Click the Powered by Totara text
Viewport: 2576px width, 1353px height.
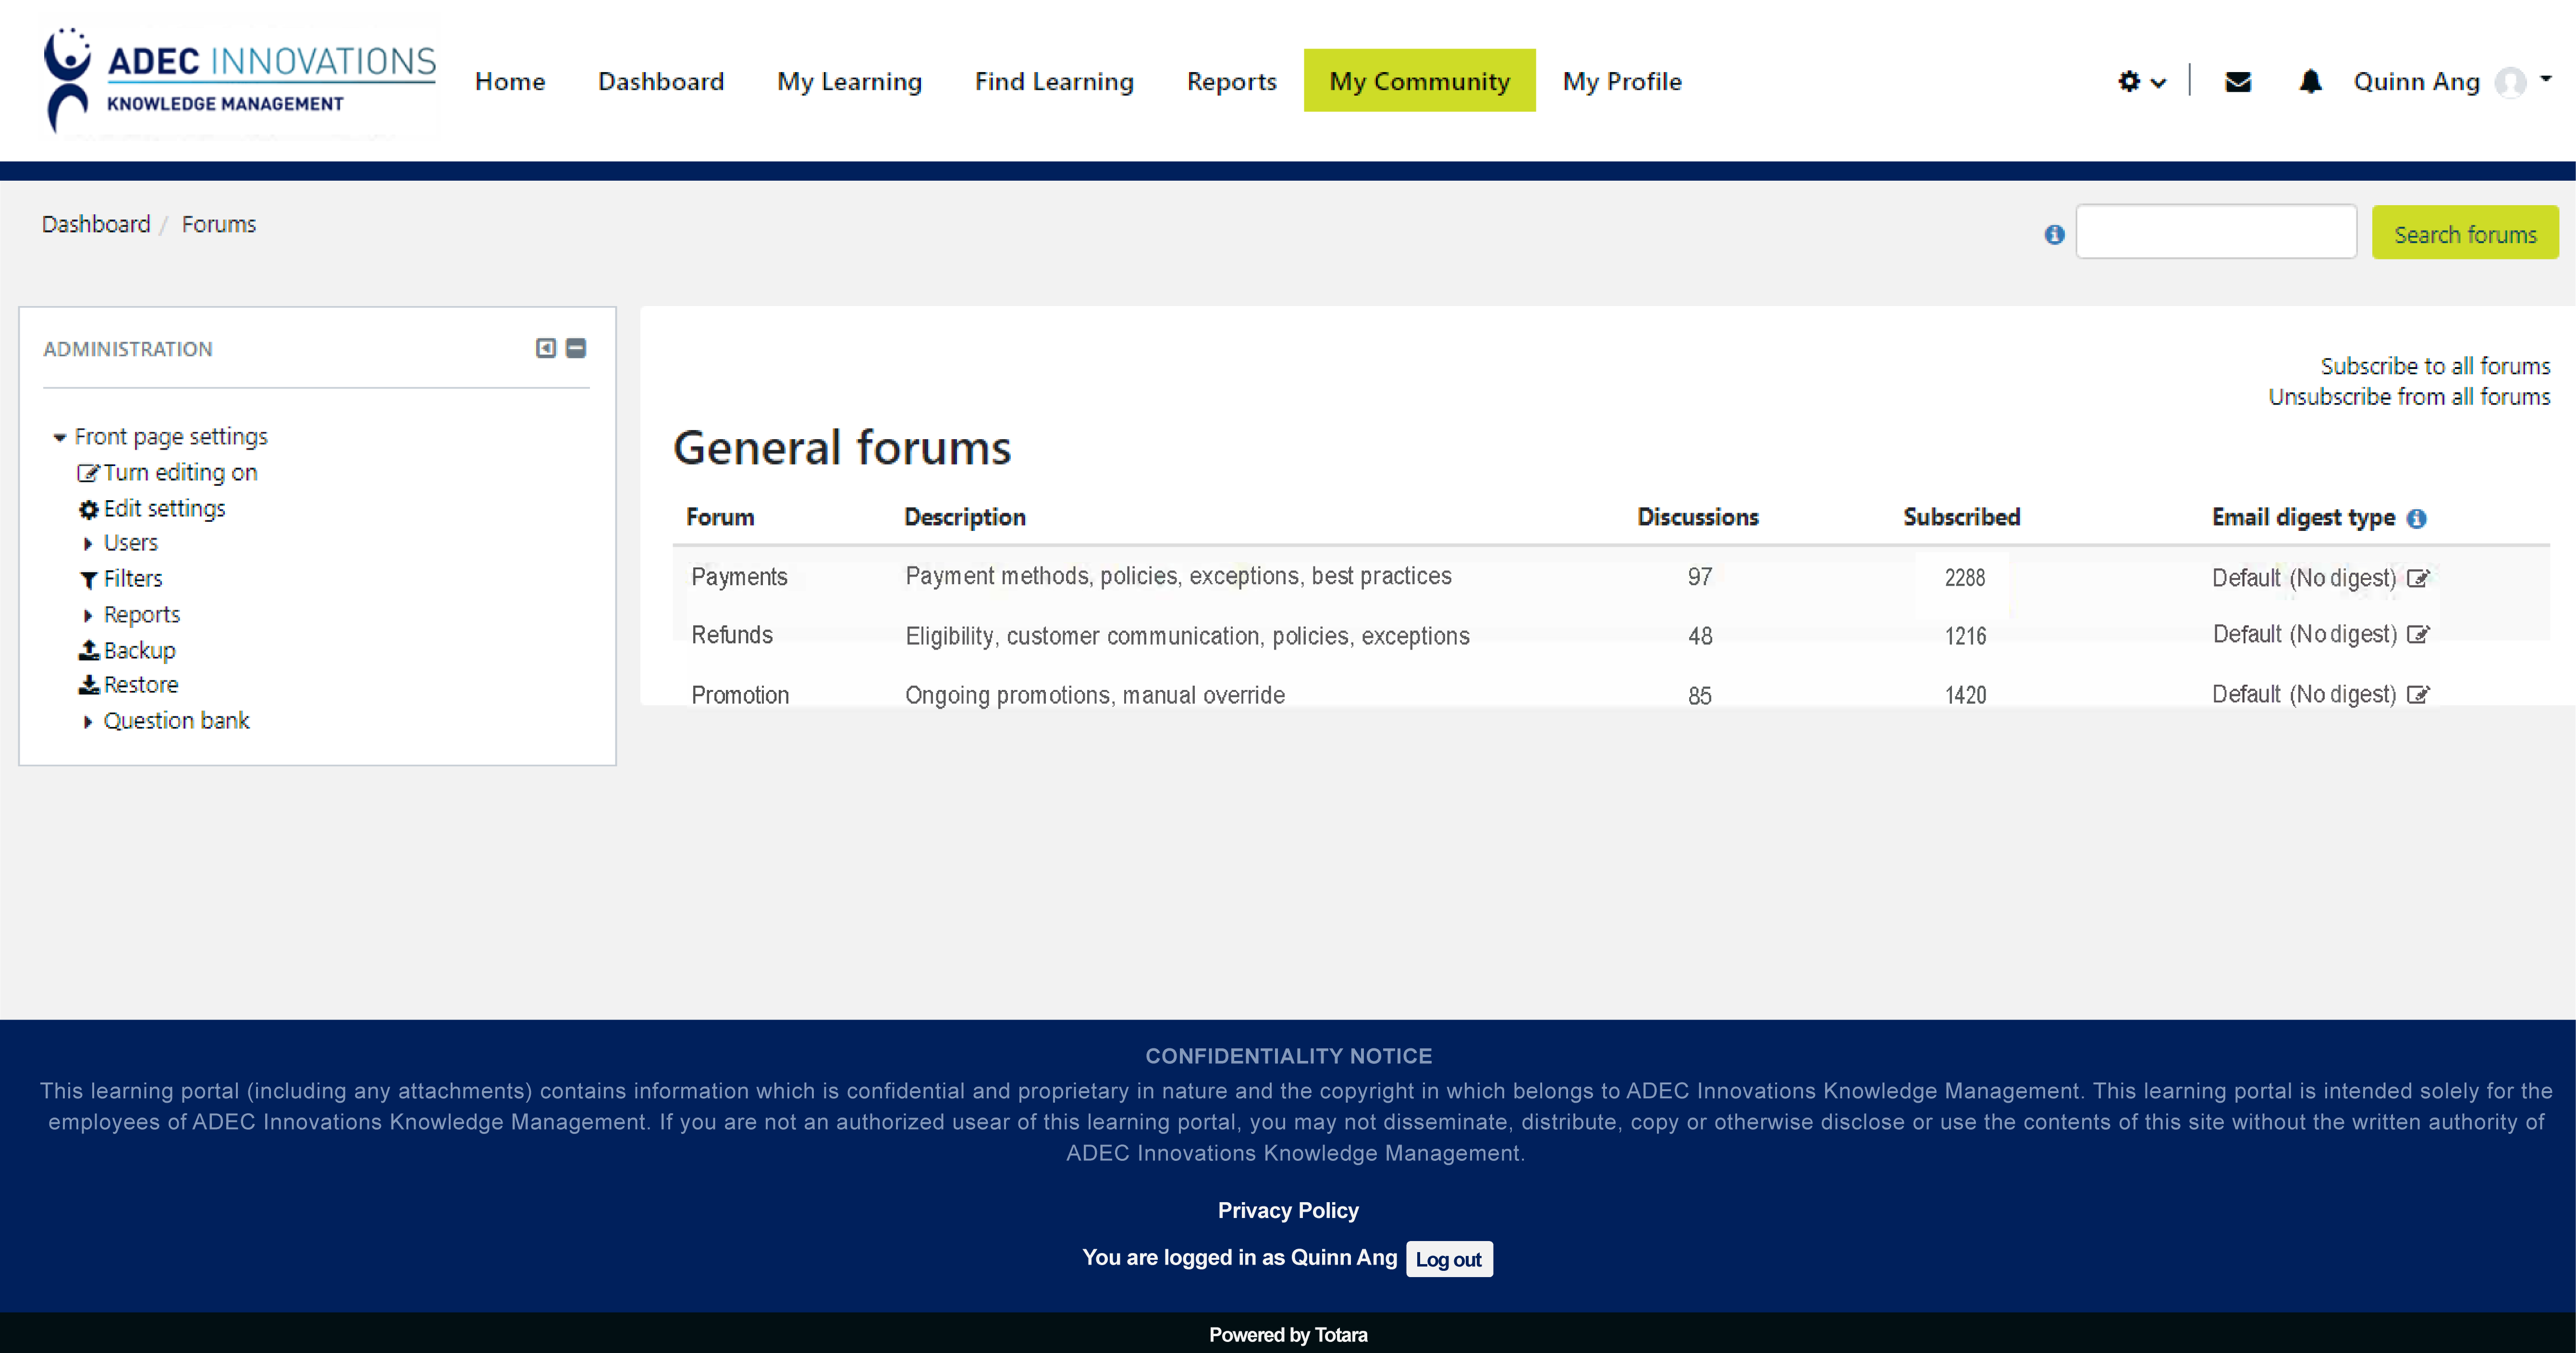[1288, 1335]
